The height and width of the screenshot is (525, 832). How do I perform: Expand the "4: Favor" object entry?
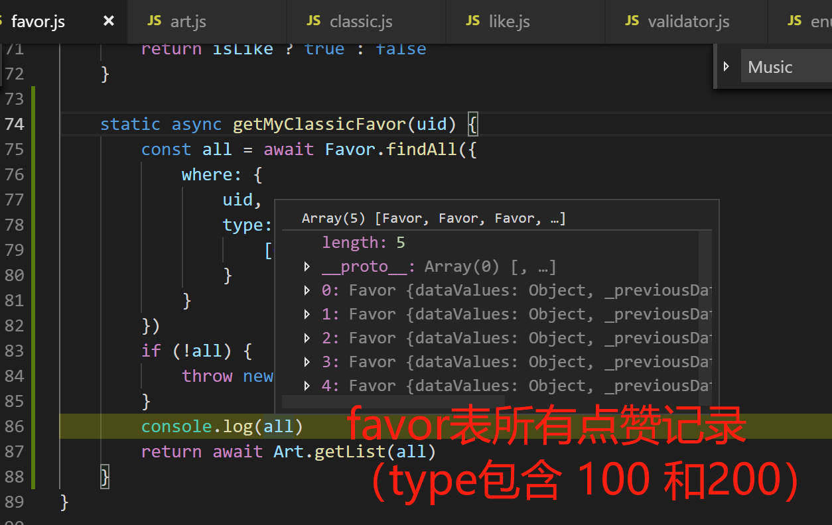[307, 385]
